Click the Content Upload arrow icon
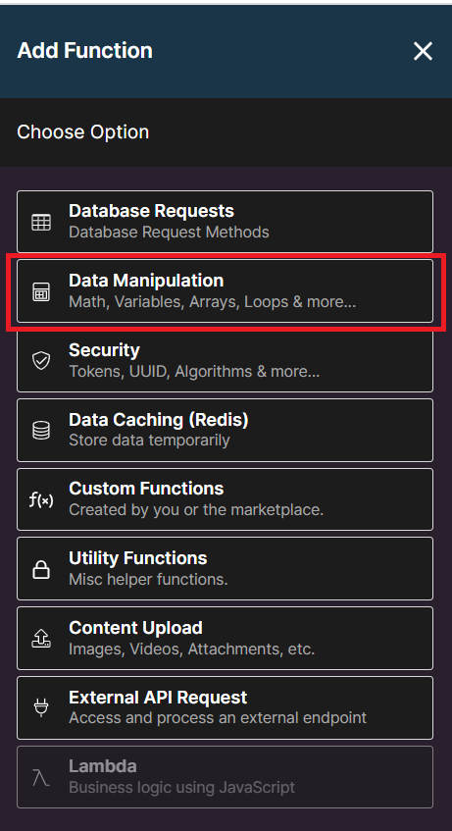Screen dimensions: 452x831 coord(41,639)
